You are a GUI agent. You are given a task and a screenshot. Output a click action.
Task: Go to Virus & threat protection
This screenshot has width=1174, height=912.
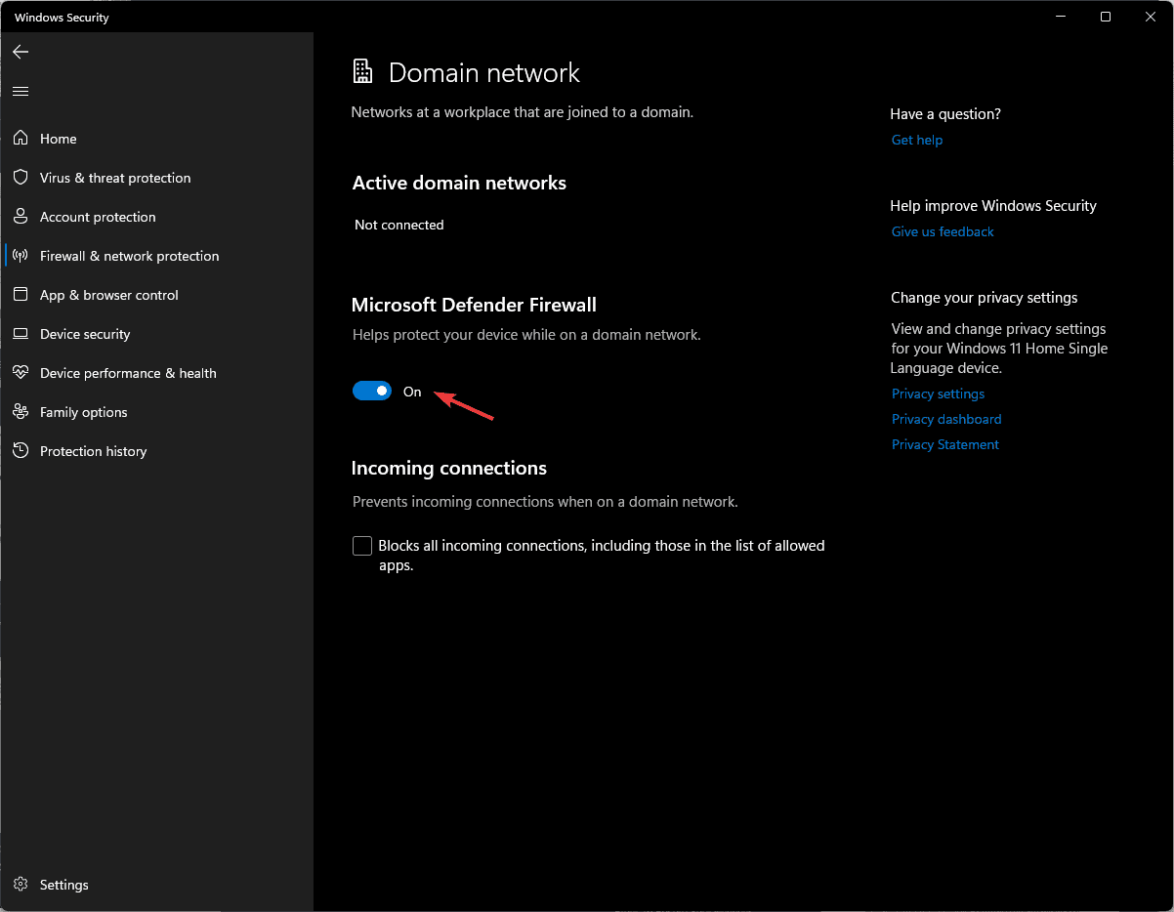click(156, 178)
